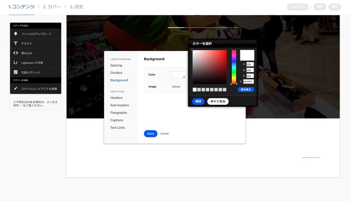Open the Color swatch dropdown in Background
350x201 pixels.
pos(179,75)
